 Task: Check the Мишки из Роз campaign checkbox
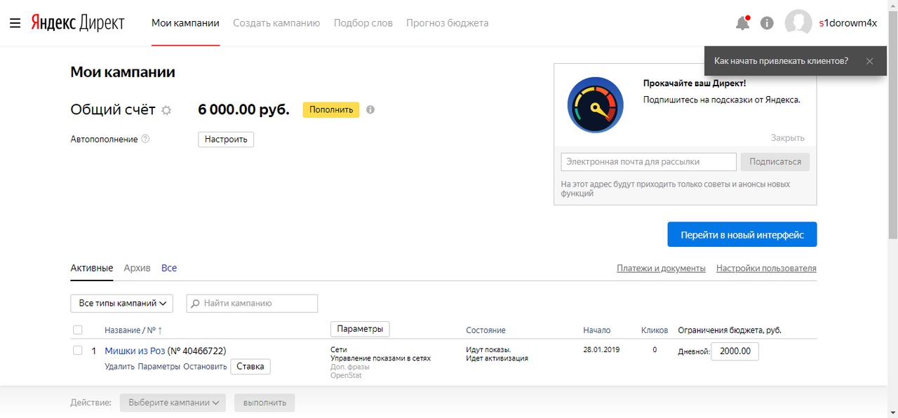(78, 351)
